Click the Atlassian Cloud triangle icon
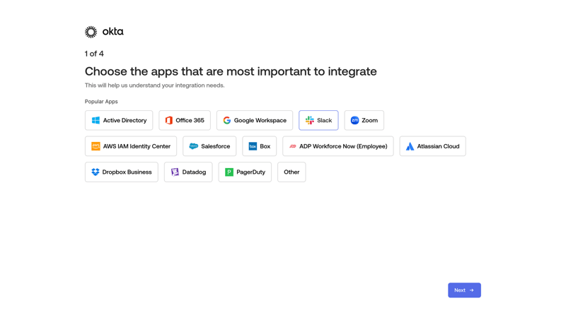 pyautogui.click(x=410, y=146)
